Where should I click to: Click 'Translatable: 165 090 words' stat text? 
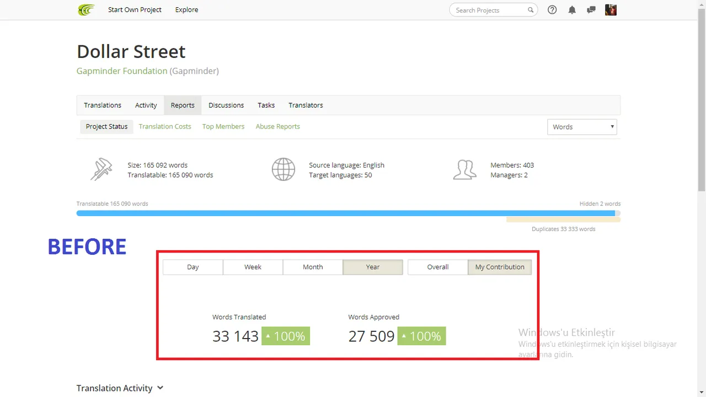click(170, 175)
